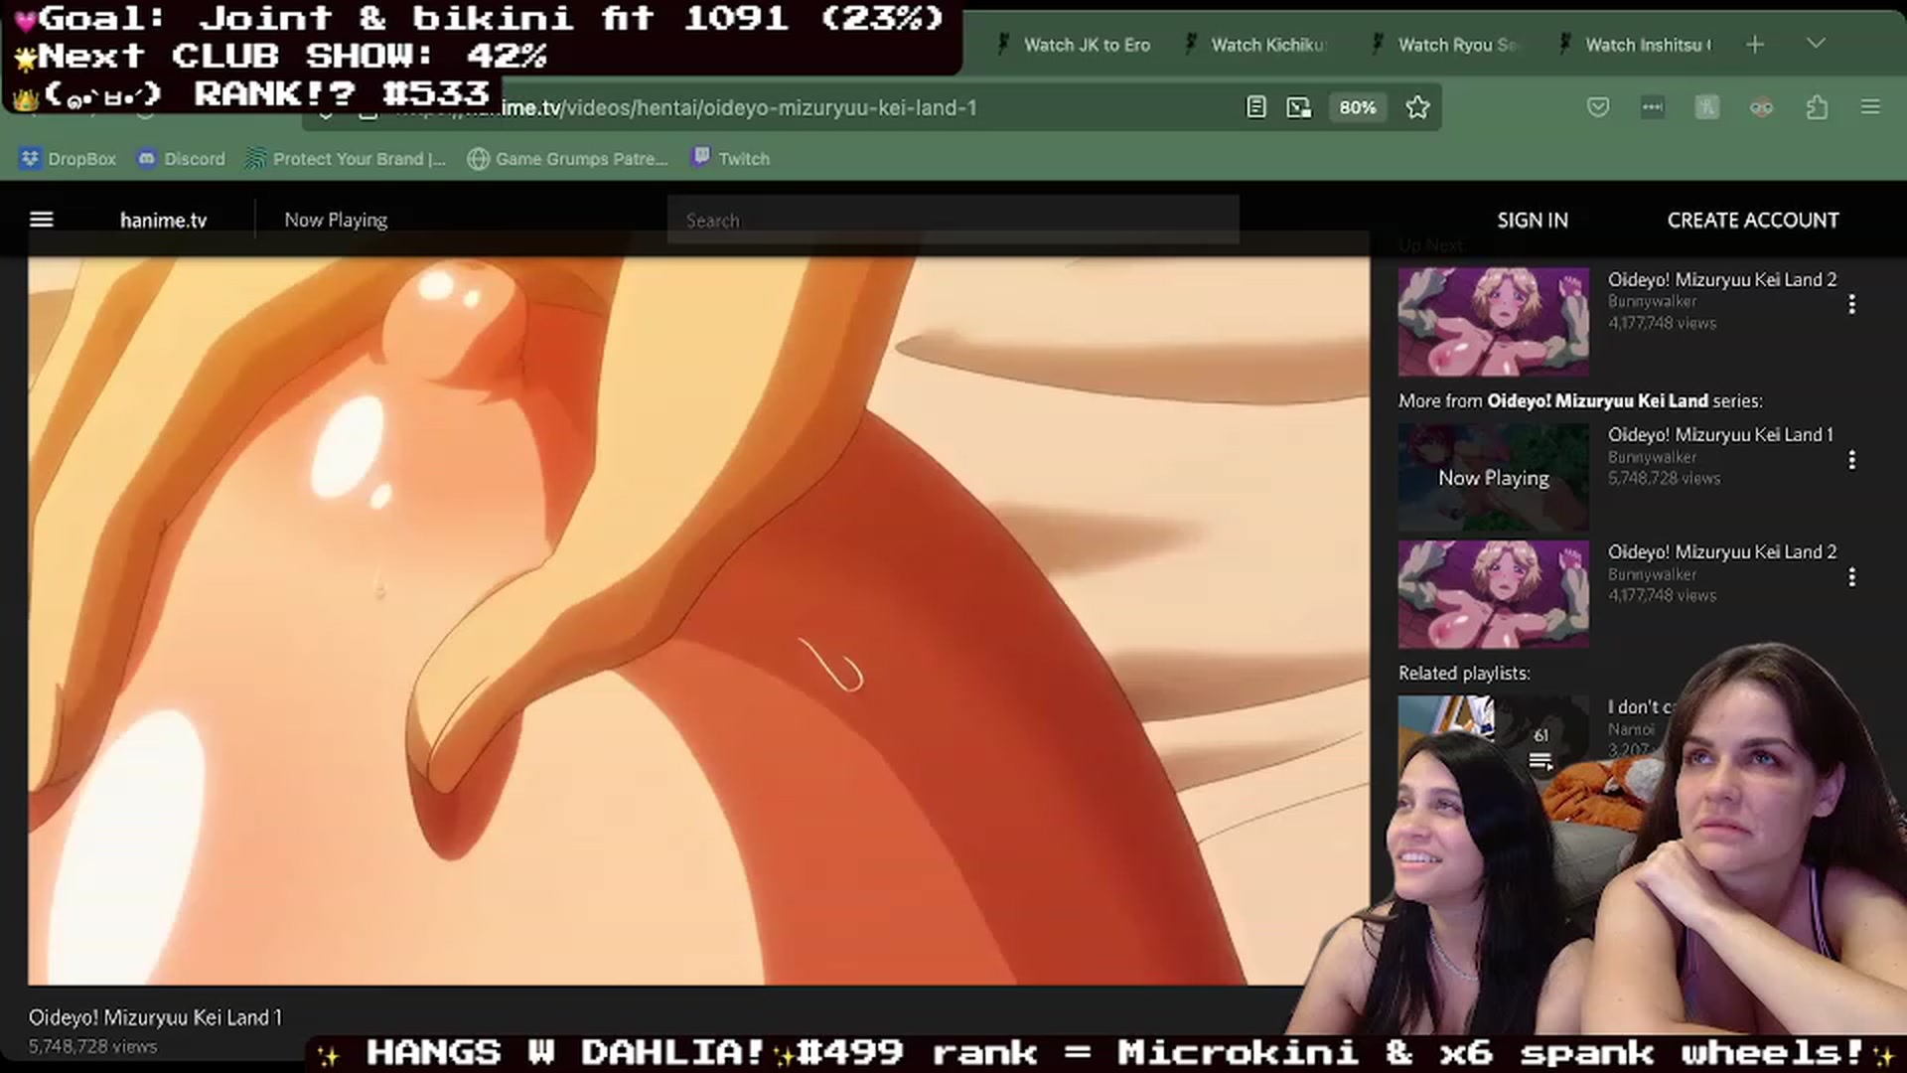Open a new browser tab with plus button

pyautogui.click(x=1755, y=45)
